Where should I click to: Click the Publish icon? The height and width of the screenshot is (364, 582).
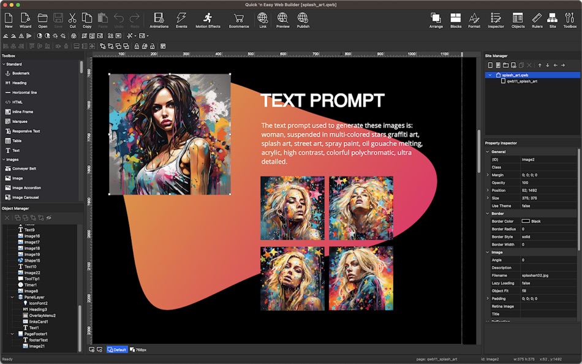(x=303, y=20)
